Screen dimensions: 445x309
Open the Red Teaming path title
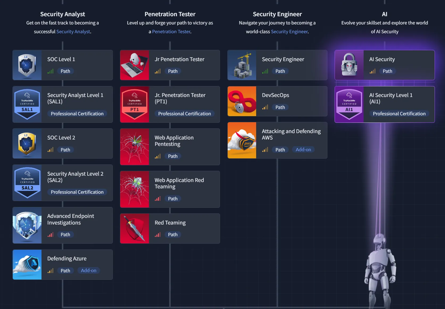coord(170,223)
